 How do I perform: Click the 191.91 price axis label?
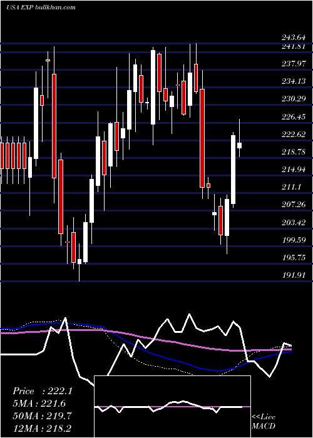(x=294, y=275)
